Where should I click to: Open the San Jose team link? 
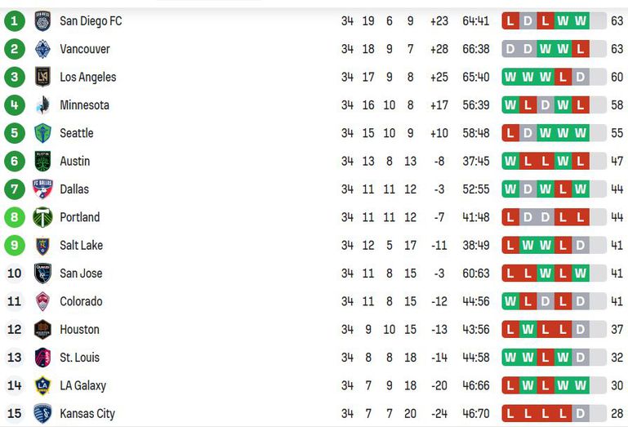click(x=81, y=274)
